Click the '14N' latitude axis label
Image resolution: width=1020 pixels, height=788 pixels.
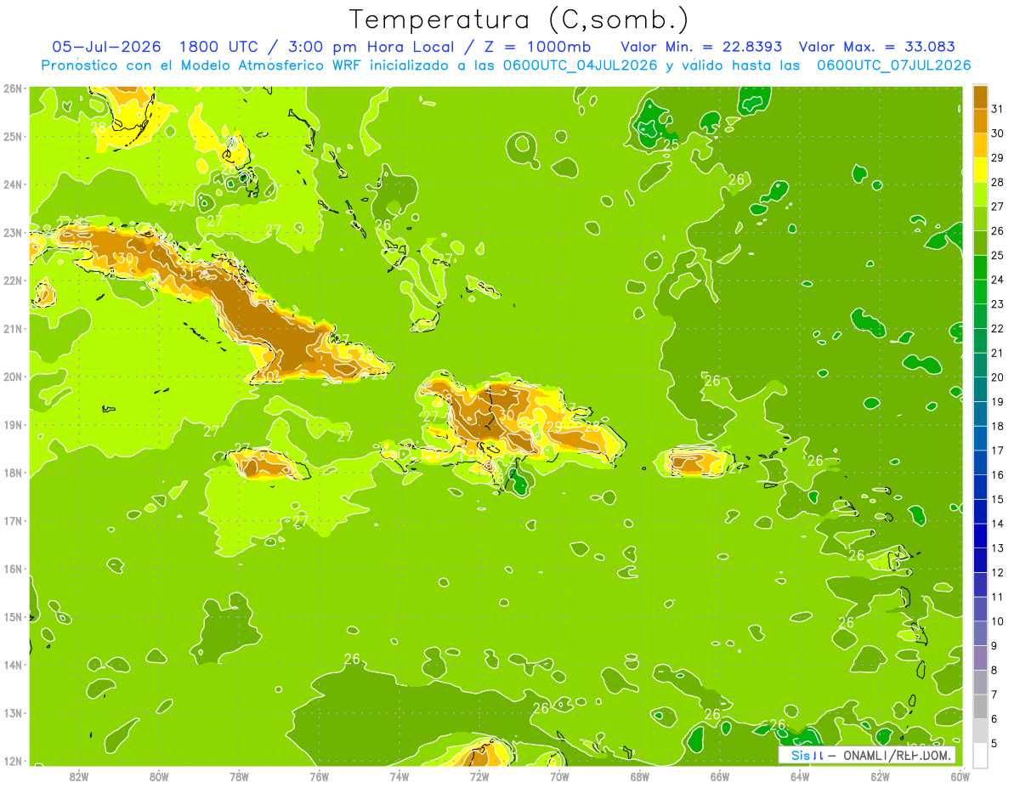tap(12, 665)
